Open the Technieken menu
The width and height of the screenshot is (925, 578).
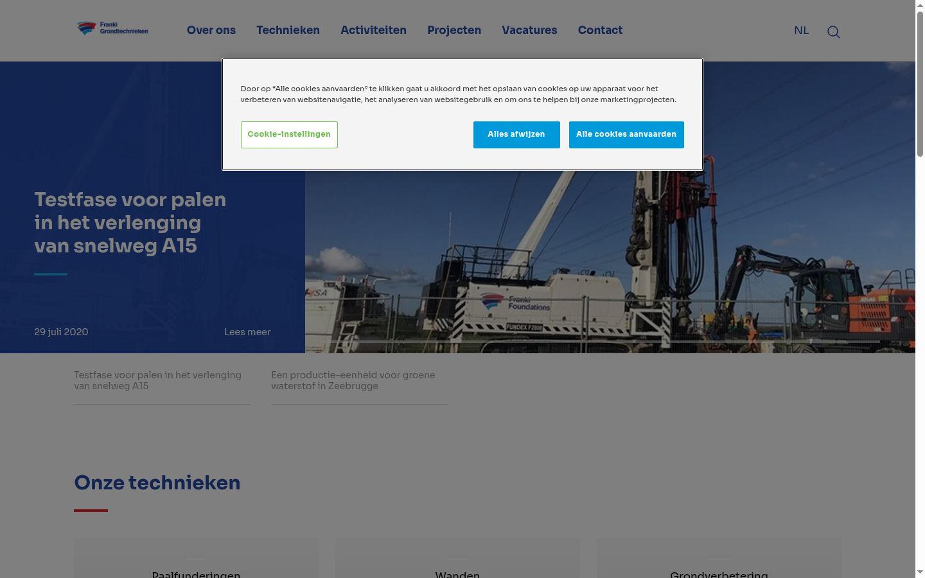(288, 30)
